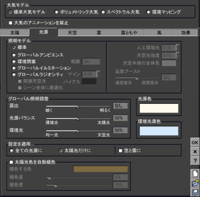Select the スペクトラル大気 radio button

103,12
